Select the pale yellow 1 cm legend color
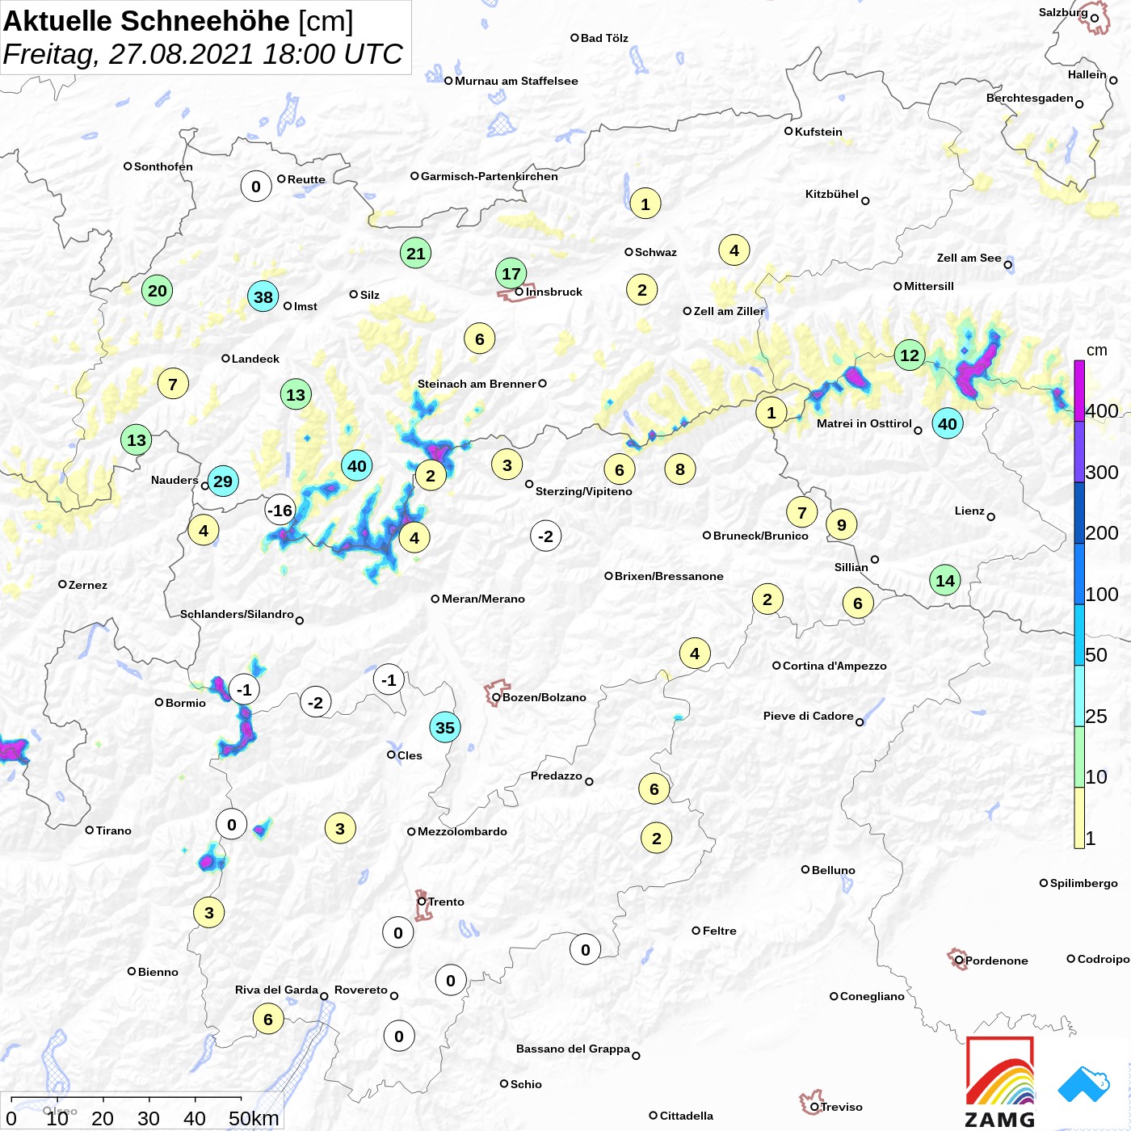1131x1131 pixels. (1079, 818)
